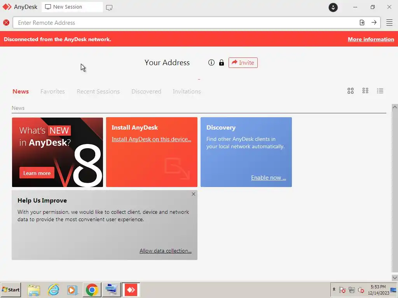Close the Help Us Improve card

(x=194, y=194)
